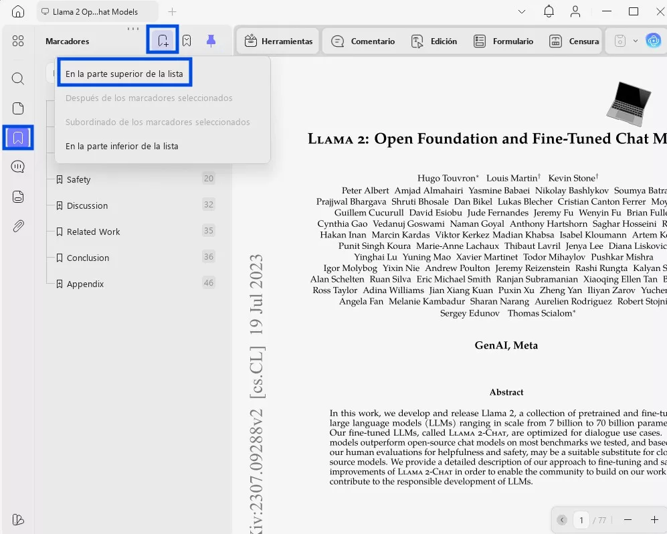
Task: Open the search panel in sidebar
Action: click(18, 78)
